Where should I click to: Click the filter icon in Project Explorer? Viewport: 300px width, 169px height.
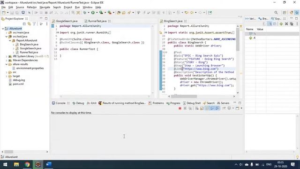pyautogui.click(x=34, y=24)
